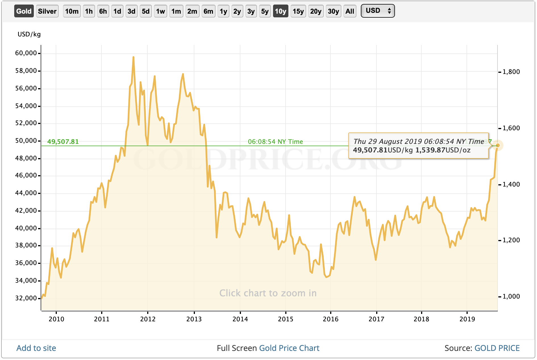Choose the 15y range button
This screenshot has width=537, height=360.
pyautogui.click(x=298, y=11)
